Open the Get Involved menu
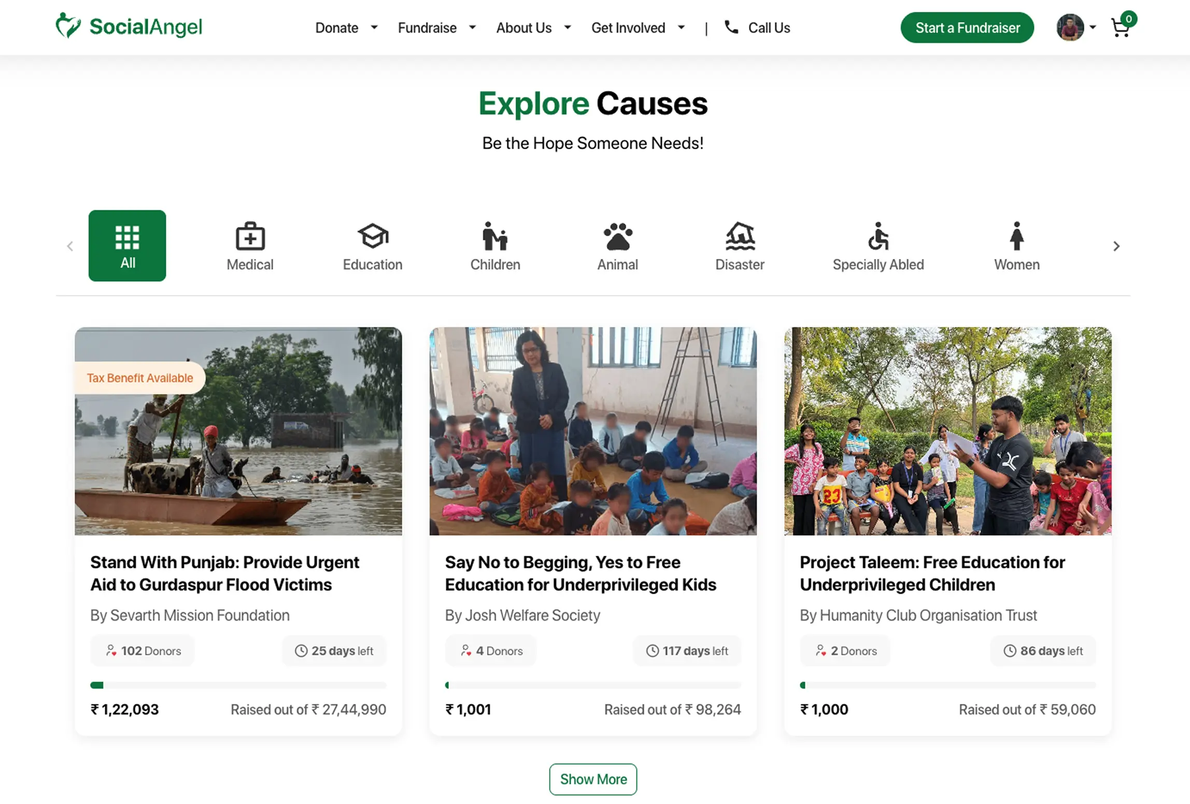1190x804 pixels. (637, 28)
